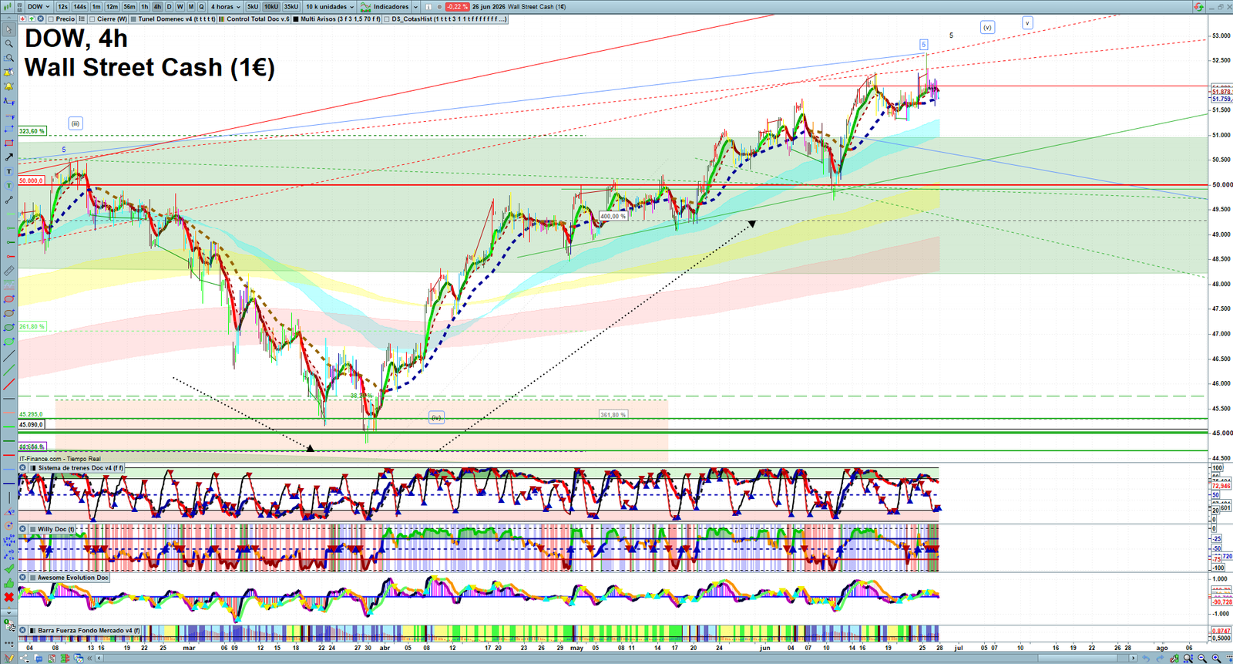The width and height of the screenshot is (1233, 664).
Task: Click the Control Total Doc v.6 legend label
Action: click(x=258, y=19)
